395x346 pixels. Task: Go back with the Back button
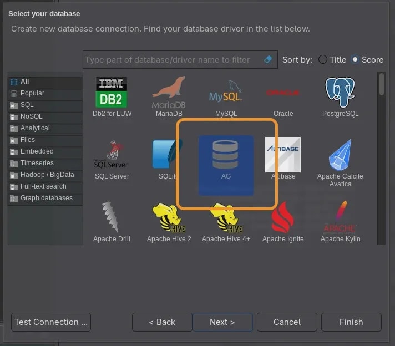[x=162, y=322]
